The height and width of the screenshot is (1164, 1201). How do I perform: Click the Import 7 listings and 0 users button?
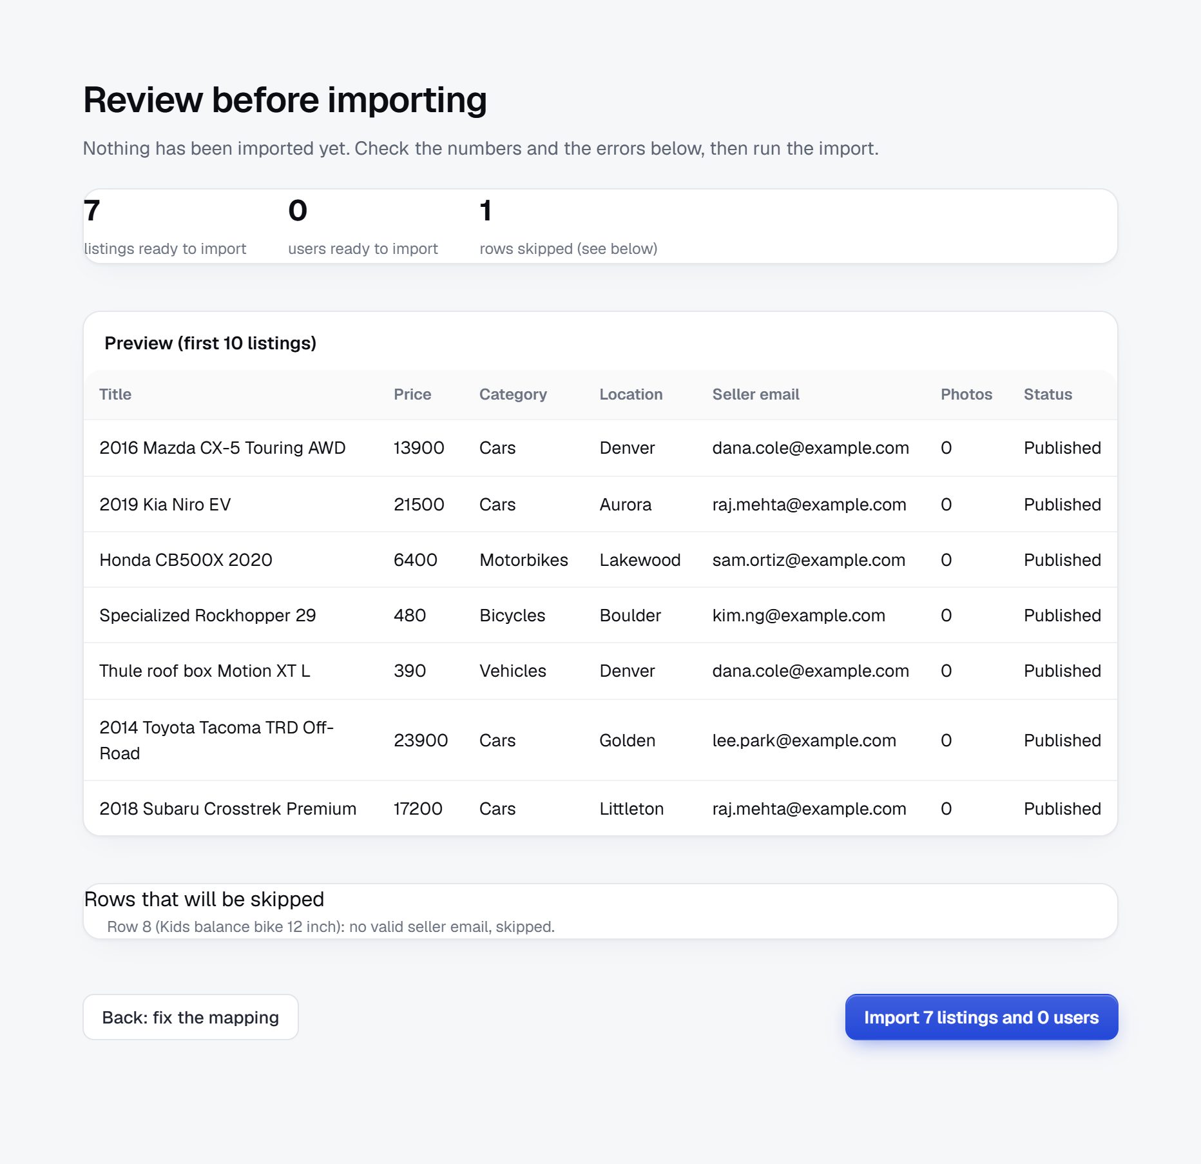pos(981,1017)
